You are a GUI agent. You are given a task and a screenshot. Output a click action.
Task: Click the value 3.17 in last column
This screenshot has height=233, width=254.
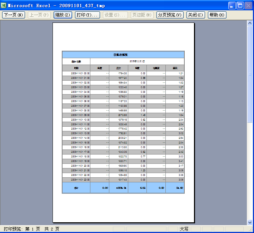tap(181, 166)
